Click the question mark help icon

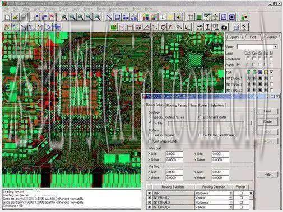tap(244, 27)
